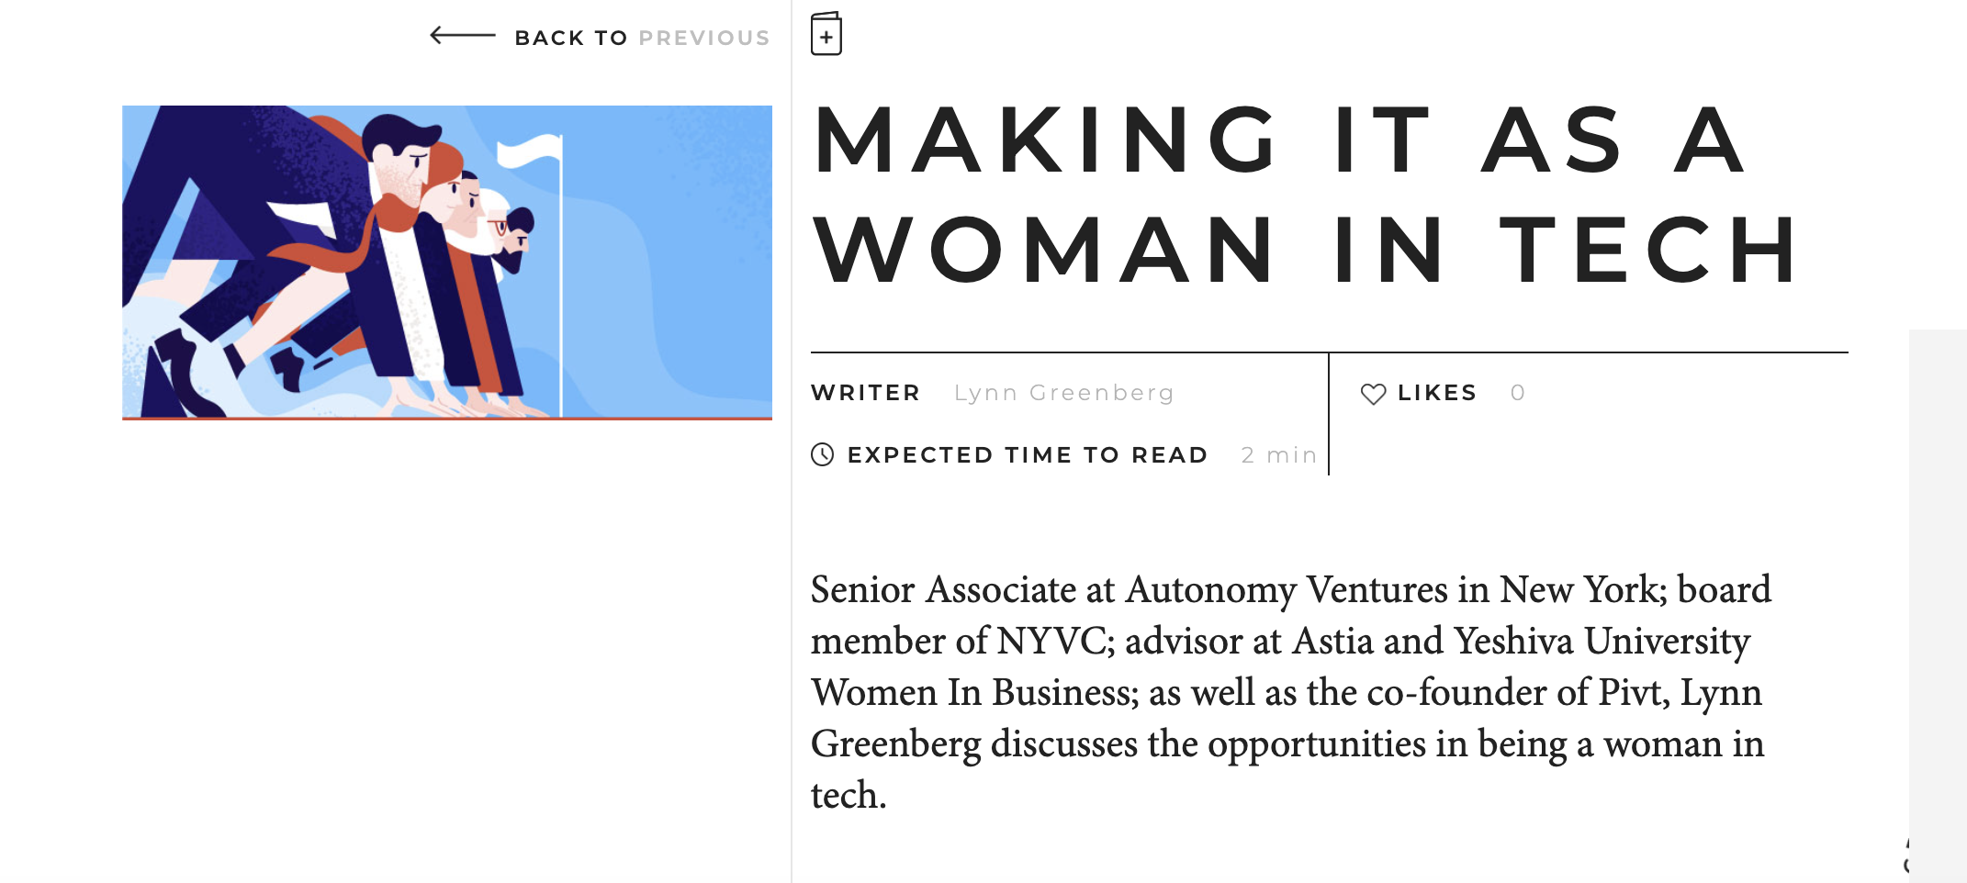
Task: Click the 'BACK TO PREVIOUS' link text
Action: (x=641, y=38)
